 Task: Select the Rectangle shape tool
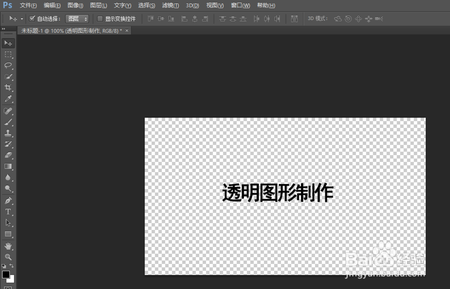tap(8, 234)
